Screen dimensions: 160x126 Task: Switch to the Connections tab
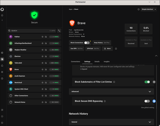pyautogui.click(x=75, y=62)
